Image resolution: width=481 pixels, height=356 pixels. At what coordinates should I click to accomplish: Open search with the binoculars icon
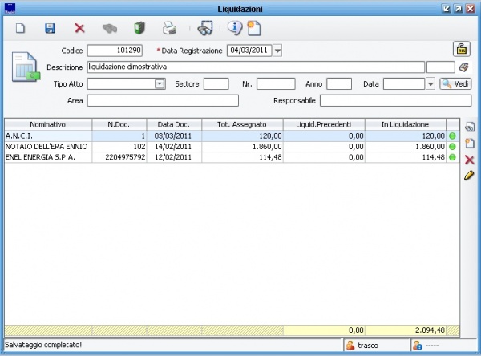pos(205,28)
